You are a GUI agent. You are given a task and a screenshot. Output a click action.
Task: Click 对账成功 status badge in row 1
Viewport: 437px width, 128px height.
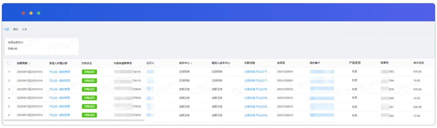[x=89, y=72]
